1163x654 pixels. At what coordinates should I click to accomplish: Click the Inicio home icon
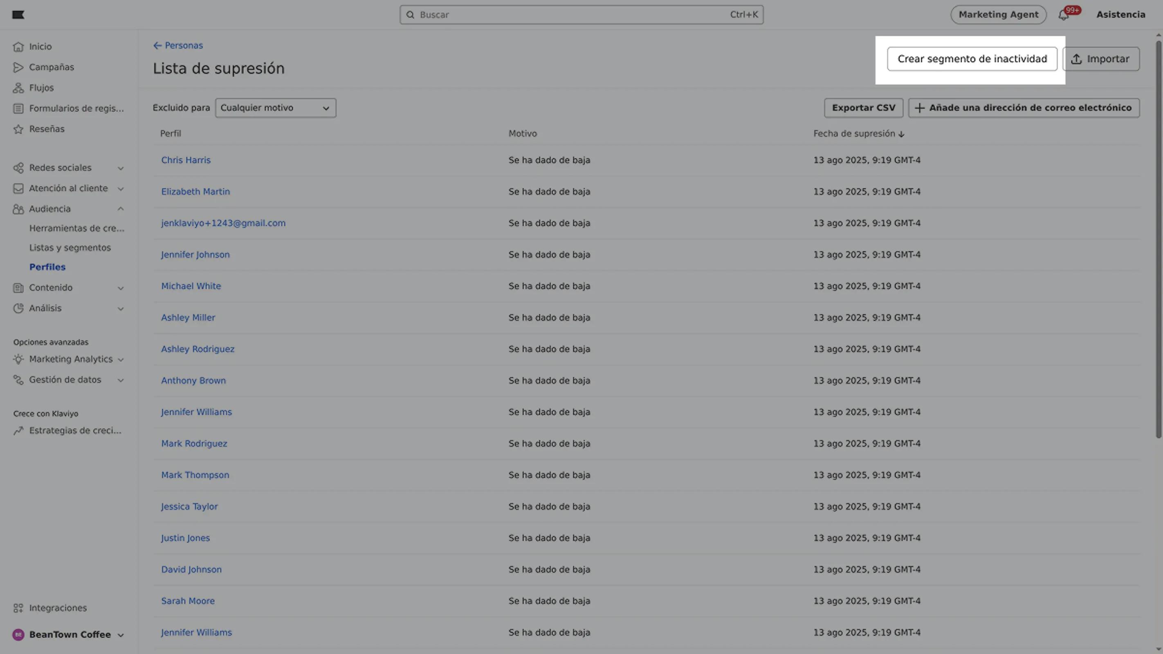[x=18, y=47]
